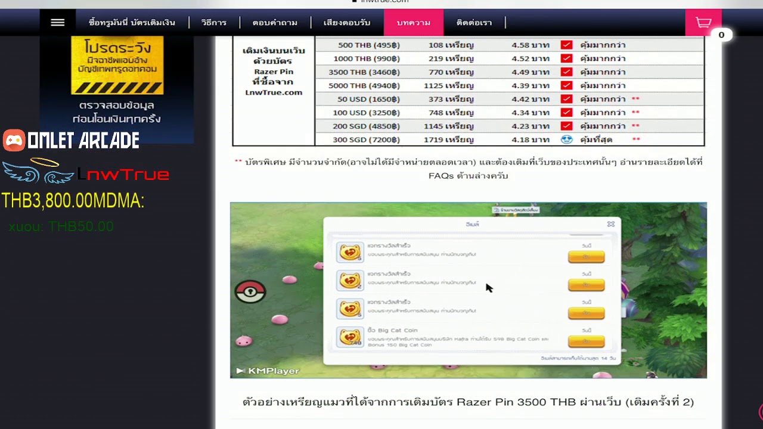Click the 4.42 บาท rate
Screen dimensions: 763x429
[x=531, y=99]
